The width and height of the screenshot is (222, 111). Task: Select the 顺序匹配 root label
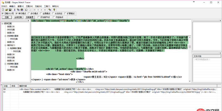click(8, 23)
